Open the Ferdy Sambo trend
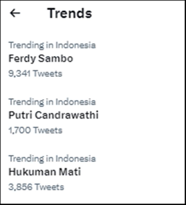Screen dimensions: 186x205 click(41, 59)
